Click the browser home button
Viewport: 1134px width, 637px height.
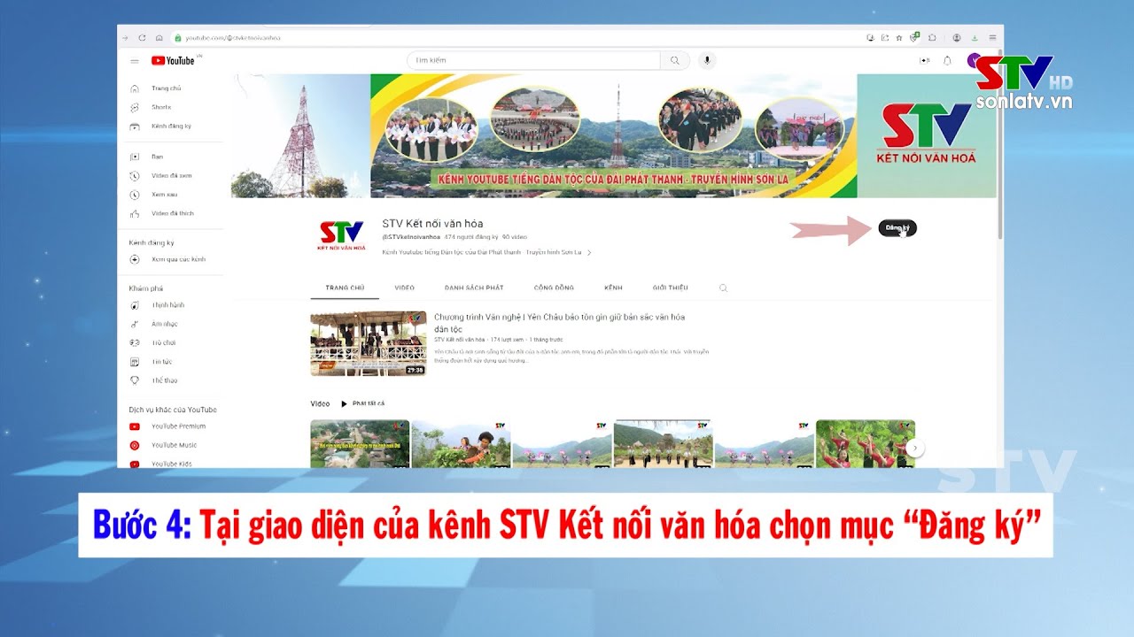(x=159, y=38)
